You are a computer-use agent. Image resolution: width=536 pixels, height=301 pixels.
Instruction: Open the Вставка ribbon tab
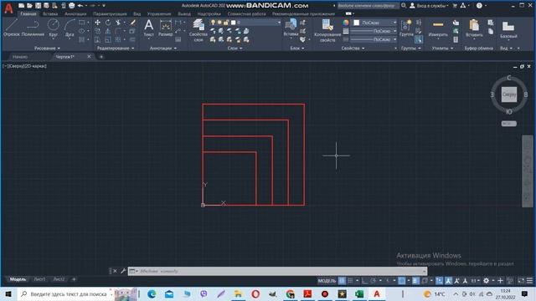(x=50, y=13)
